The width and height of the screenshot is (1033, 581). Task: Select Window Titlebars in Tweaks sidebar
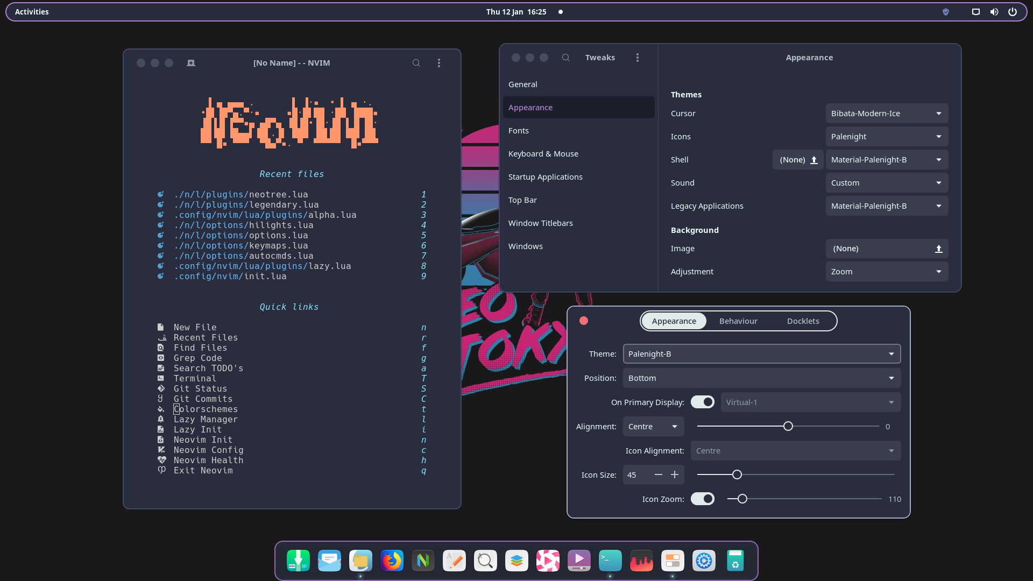coord(578,223)
